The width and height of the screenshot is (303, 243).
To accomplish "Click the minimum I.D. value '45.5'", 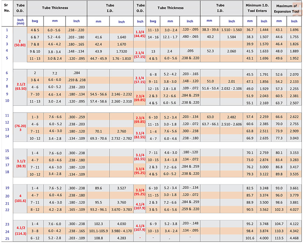I will pos(250,74).
